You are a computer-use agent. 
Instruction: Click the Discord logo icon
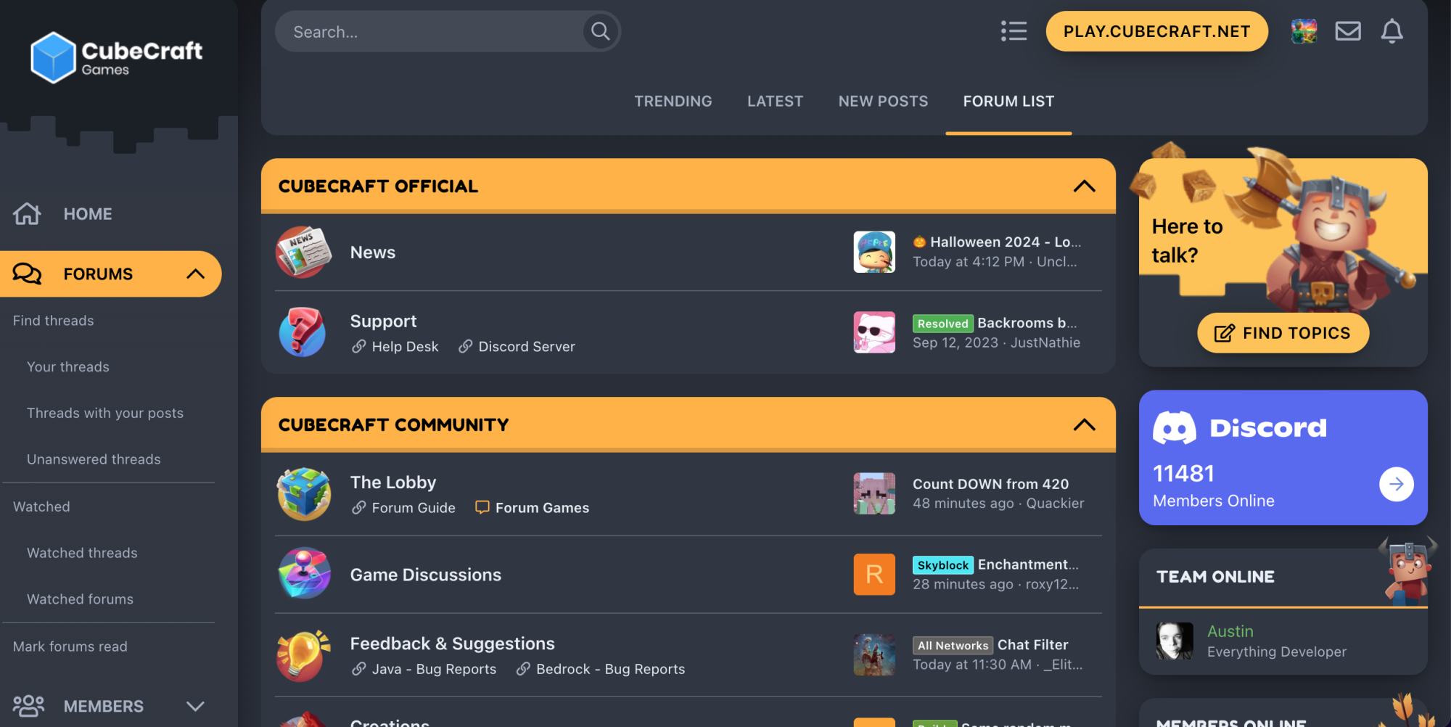click(1175, 427)
